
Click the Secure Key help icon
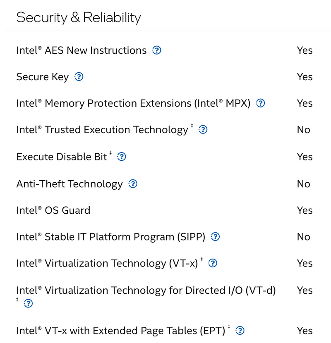(79, 77)
